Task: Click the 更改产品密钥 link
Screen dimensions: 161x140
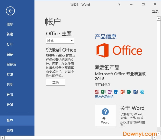Action: [x=104, y=97]
